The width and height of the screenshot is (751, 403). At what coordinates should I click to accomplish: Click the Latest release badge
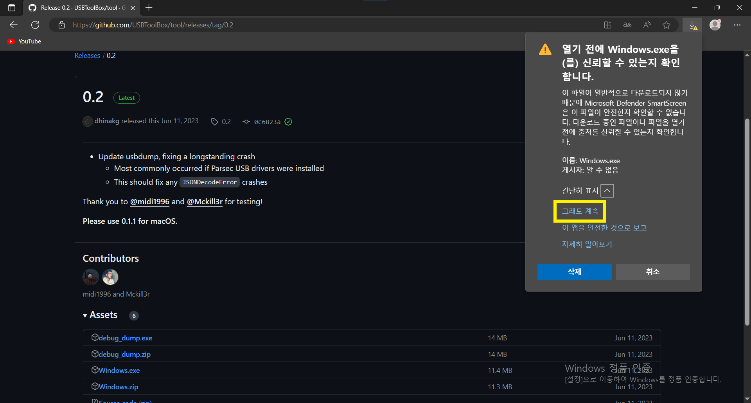tap(127, 98)
